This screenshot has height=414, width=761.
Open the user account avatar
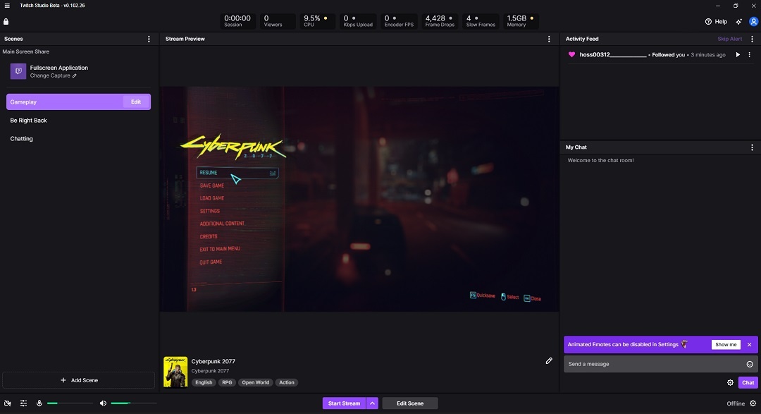click(x=754, y=21)
